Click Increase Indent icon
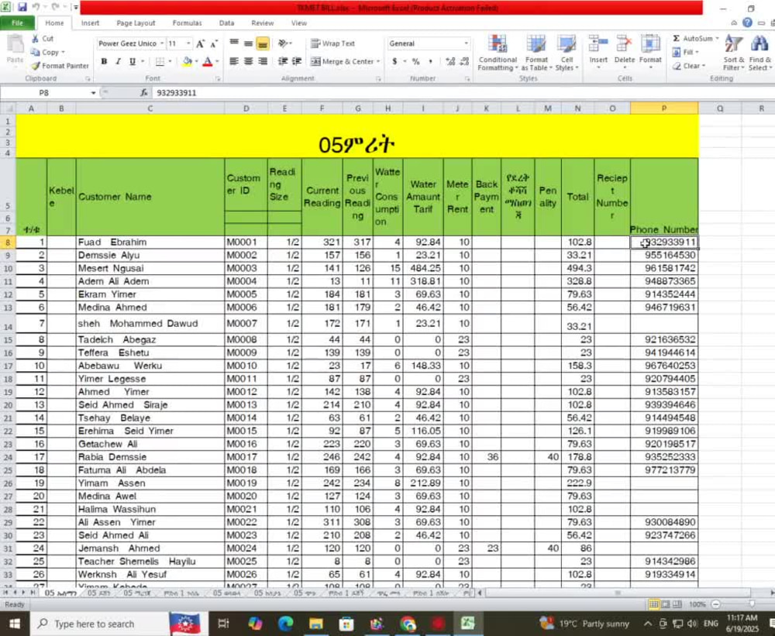Viewport: 775px width, 636px height. click(x=297, y=61)
